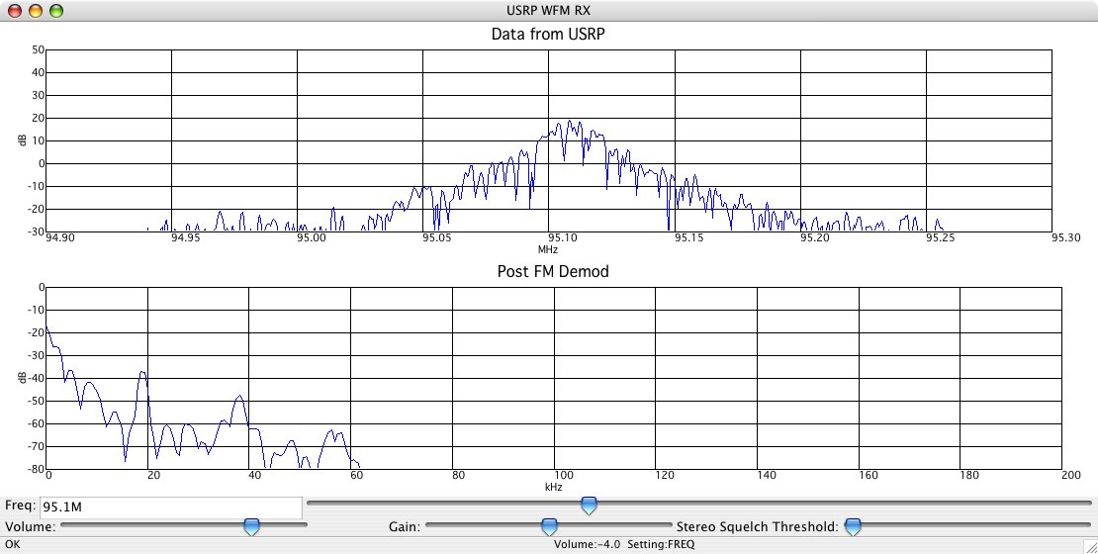Click the 'Volume:' label next to the slider
The height and width of the screenshot is (554, 1098).
30,526
